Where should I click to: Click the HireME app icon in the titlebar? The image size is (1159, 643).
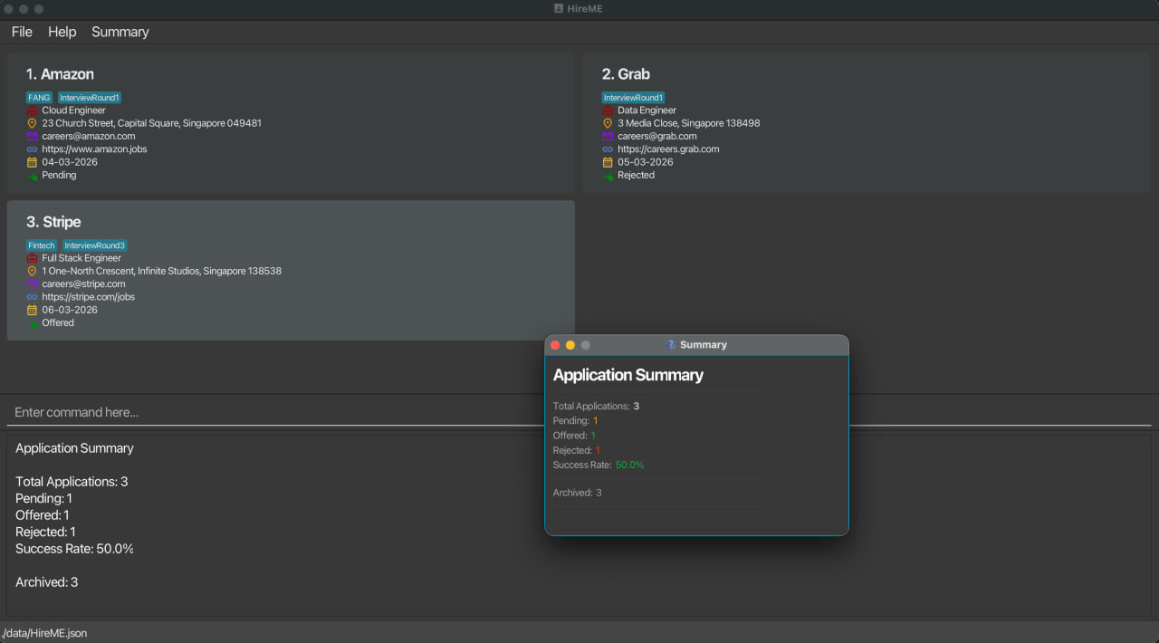[557, 8]
